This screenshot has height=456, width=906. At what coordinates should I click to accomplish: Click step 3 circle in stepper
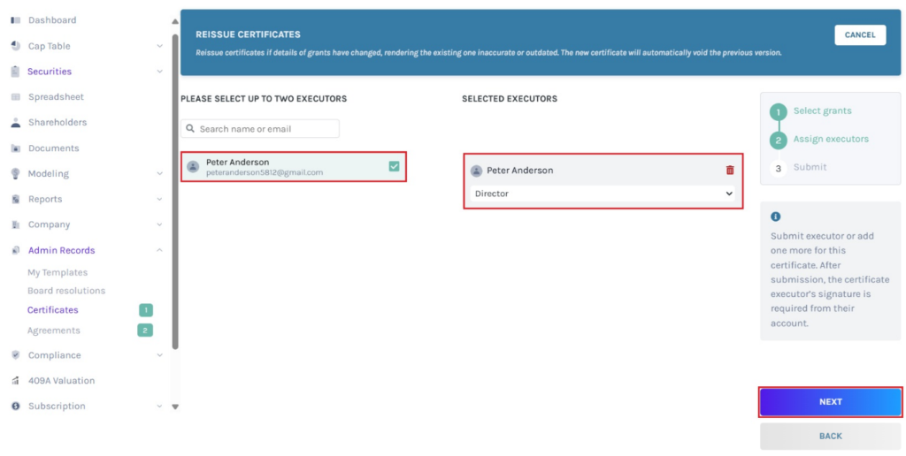pyautogui.click(x=779, y=169)
